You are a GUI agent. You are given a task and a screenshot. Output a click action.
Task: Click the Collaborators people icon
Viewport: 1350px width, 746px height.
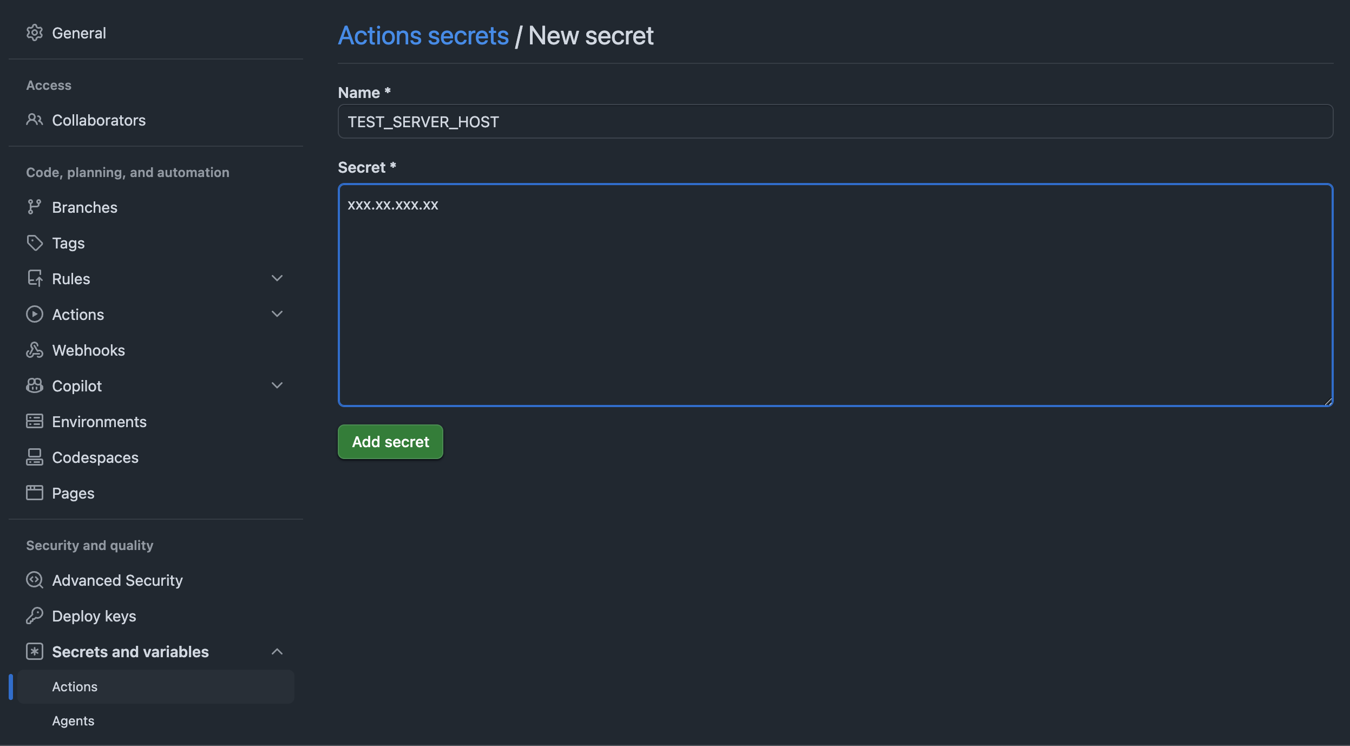coord(35,120)
